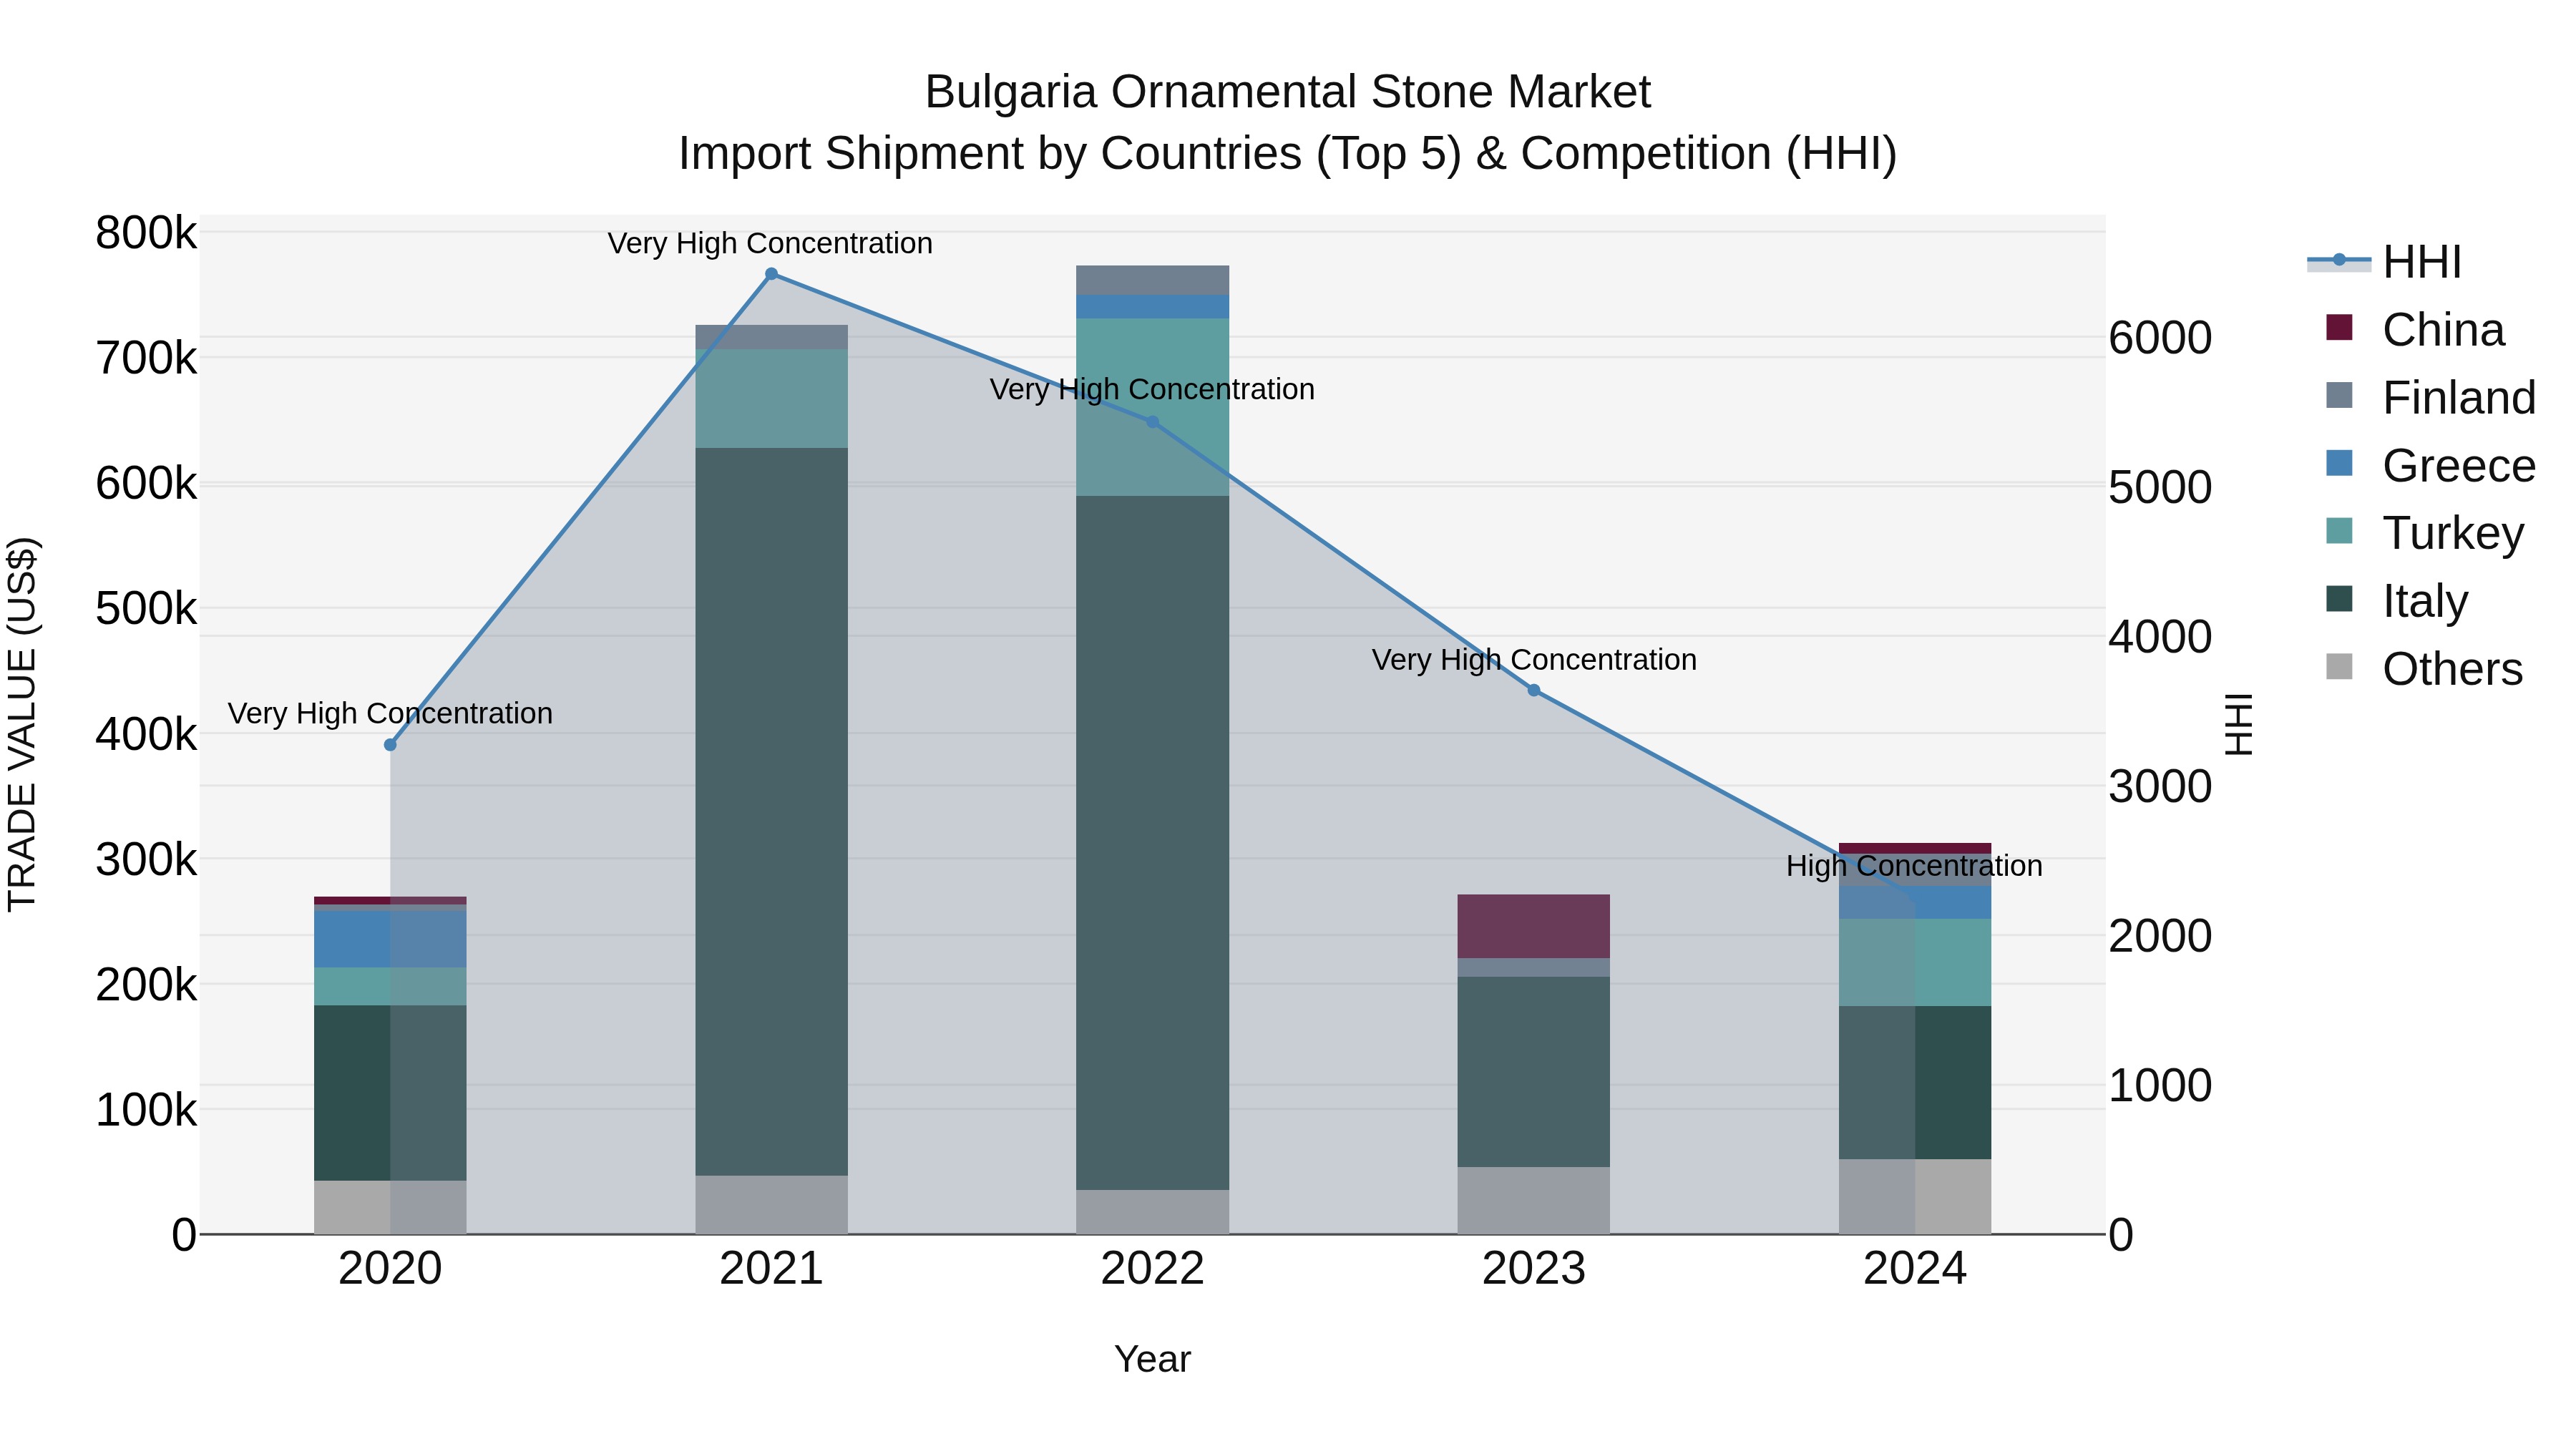Click the 2021 x-axis label
Image resolution: width=2576 pixels, height=1449 pixels.
(771, 1269)
